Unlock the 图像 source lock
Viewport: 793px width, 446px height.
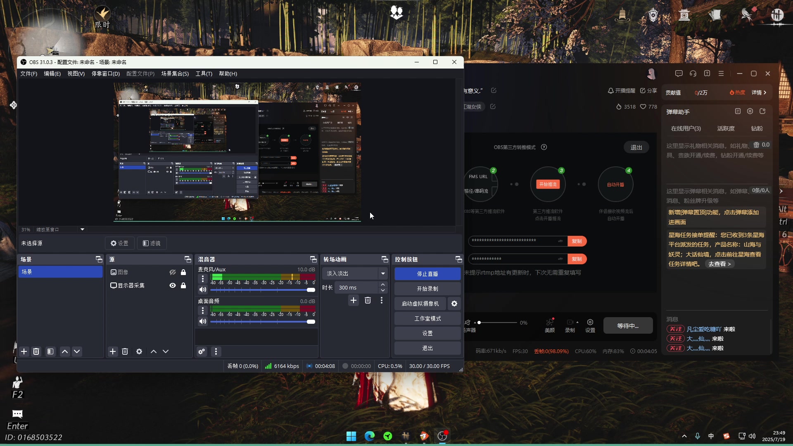click(x=183, y=272)
